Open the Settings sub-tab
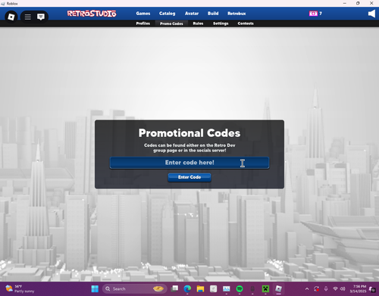The image size is (379, 296). (221, 23)
